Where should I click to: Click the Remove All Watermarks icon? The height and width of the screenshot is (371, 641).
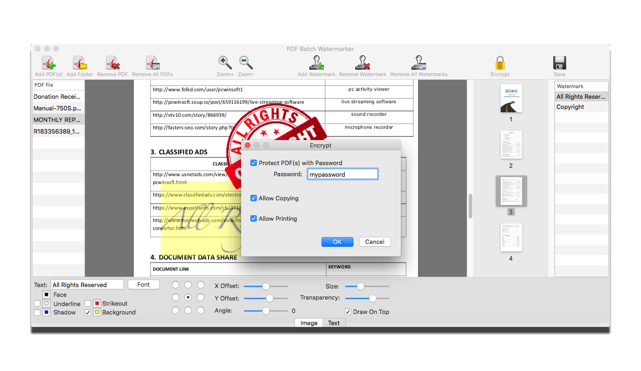pos(419,63)
